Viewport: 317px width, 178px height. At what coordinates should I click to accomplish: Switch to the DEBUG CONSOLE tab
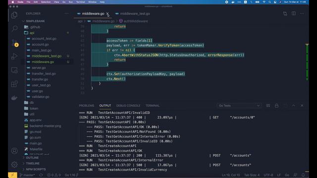coord(128,105)
